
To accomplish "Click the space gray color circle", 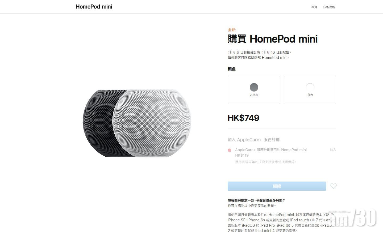I will tap(254, 87).
